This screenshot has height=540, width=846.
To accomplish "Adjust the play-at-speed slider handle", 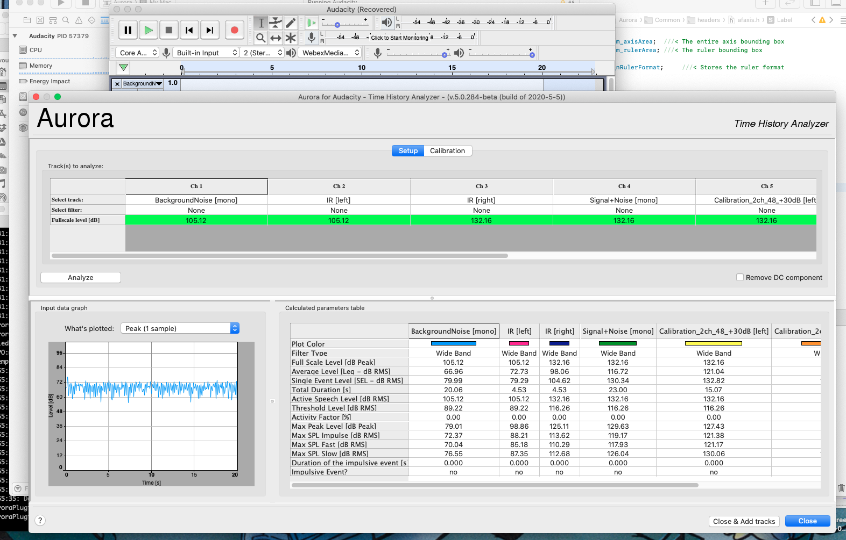I will pos(337,25).
